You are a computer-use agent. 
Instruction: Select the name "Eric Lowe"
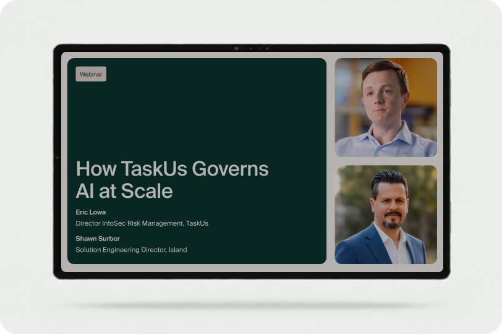coord(91,212)
